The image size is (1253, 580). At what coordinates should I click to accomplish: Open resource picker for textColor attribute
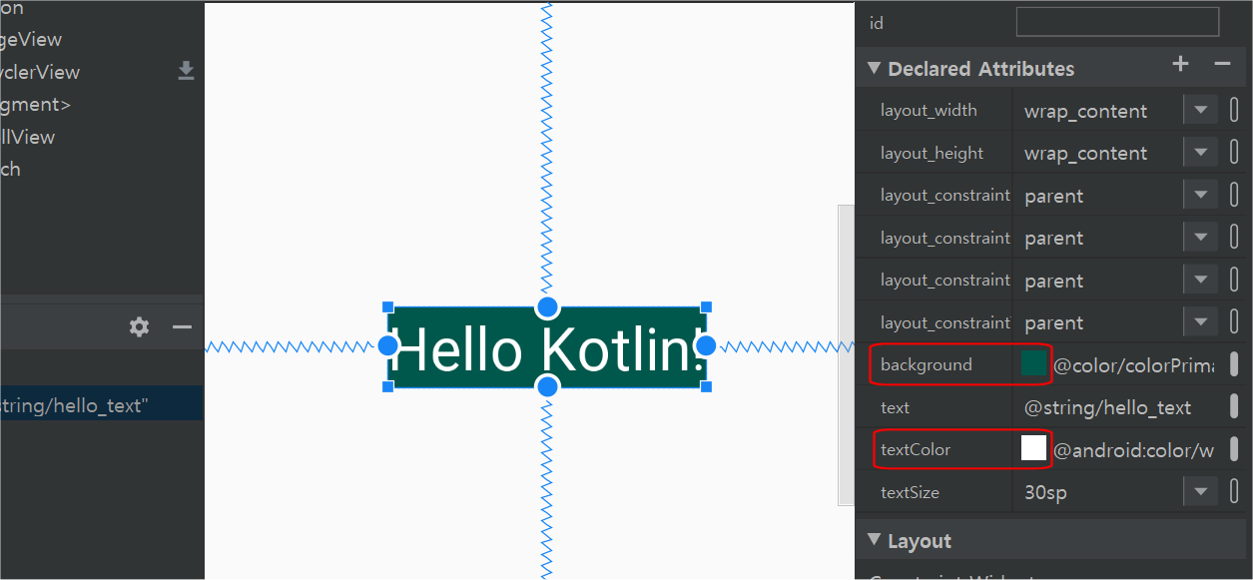click(1234, 449)
